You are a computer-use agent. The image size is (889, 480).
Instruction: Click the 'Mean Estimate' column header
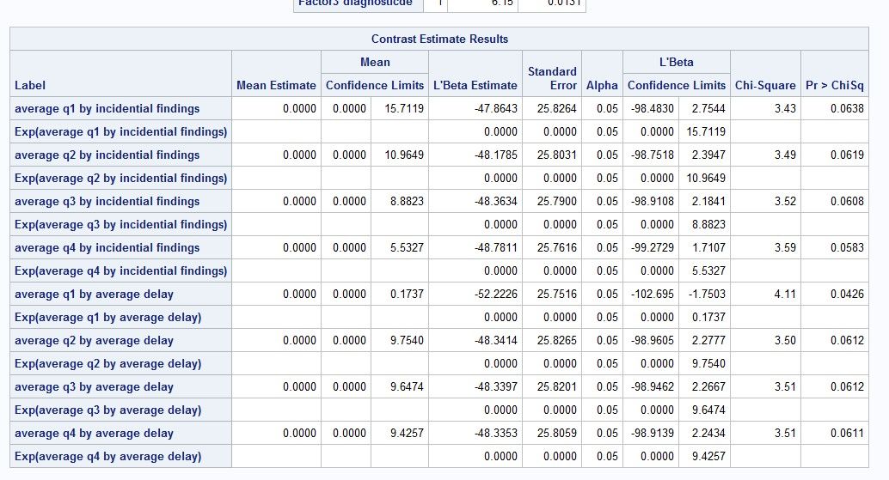point(276,85)
